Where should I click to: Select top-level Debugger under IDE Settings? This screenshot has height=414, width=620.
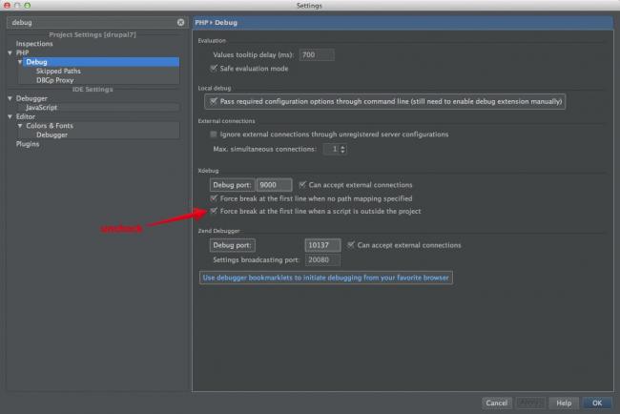pos(31,98)
